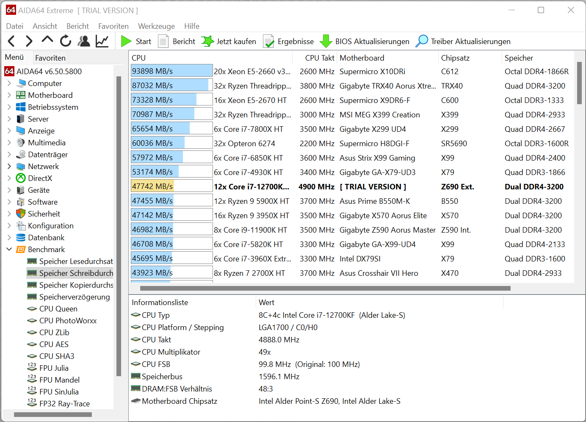Screen dimensions: 586x422
Task: Open the Bericht menu in the menu bar
Action: pos(78,26)
